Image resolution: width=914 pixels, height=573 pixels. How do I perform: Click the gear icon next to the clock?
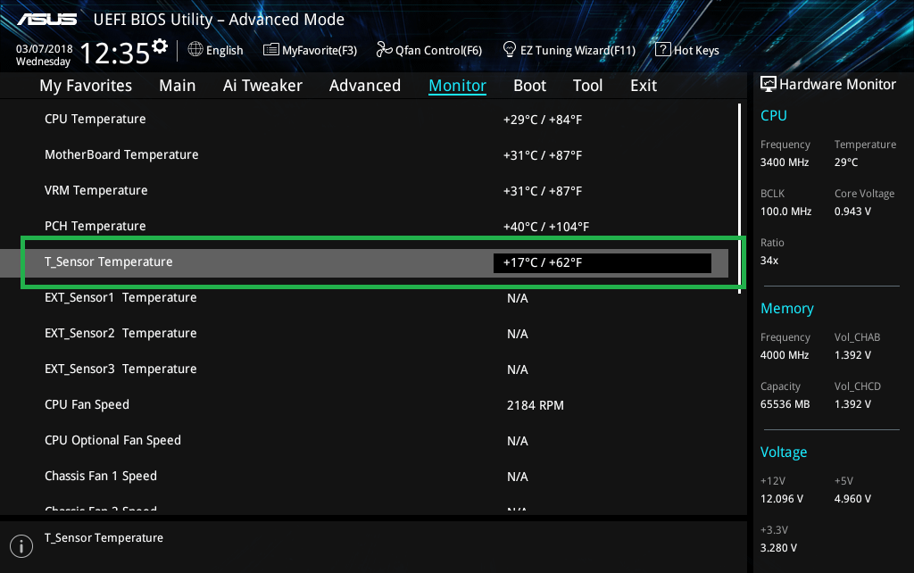point(160,46)
